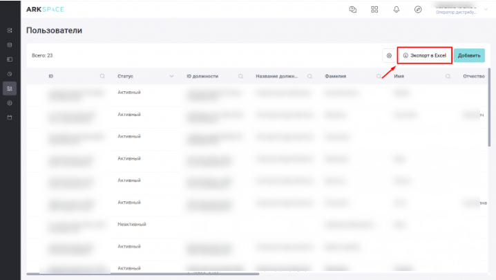Expand the Статус column filter dropdown
Screen dimensions: 496x280
[x=171, y=76]
